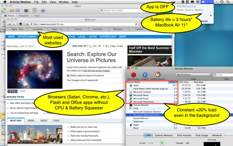Click the % CPU column sort header
Screen dimensions: 233x146
point(173,82)
